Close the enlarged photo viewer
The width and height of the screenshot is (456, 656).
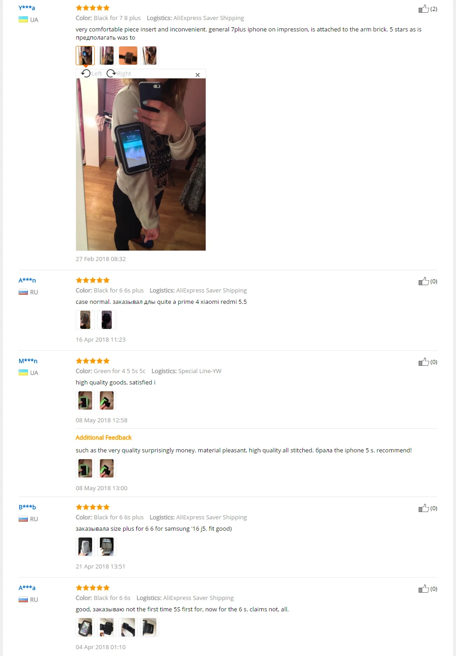click(197, 75)
